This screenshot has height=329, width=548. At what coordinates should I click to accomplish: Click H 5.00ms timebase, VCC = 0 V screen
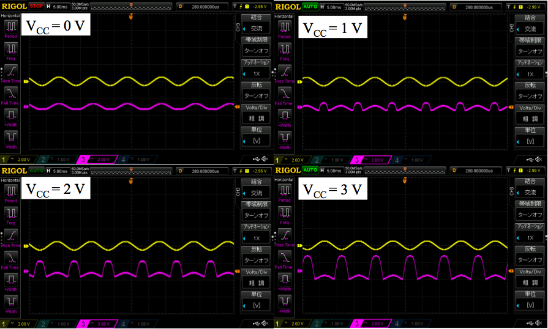click(58, 6)
